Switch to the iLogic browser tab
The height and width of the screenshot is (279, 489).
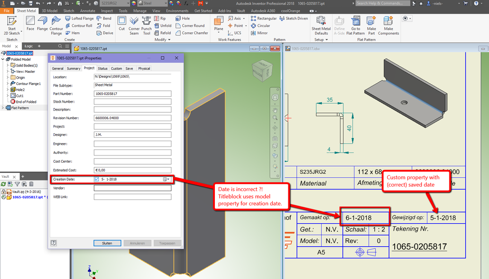29,46
